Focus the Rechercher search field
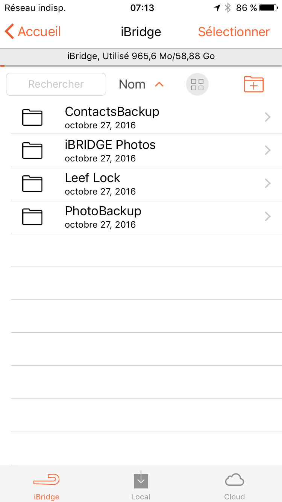The height and width of the screenshot is (502, 282). pos(56,84)
